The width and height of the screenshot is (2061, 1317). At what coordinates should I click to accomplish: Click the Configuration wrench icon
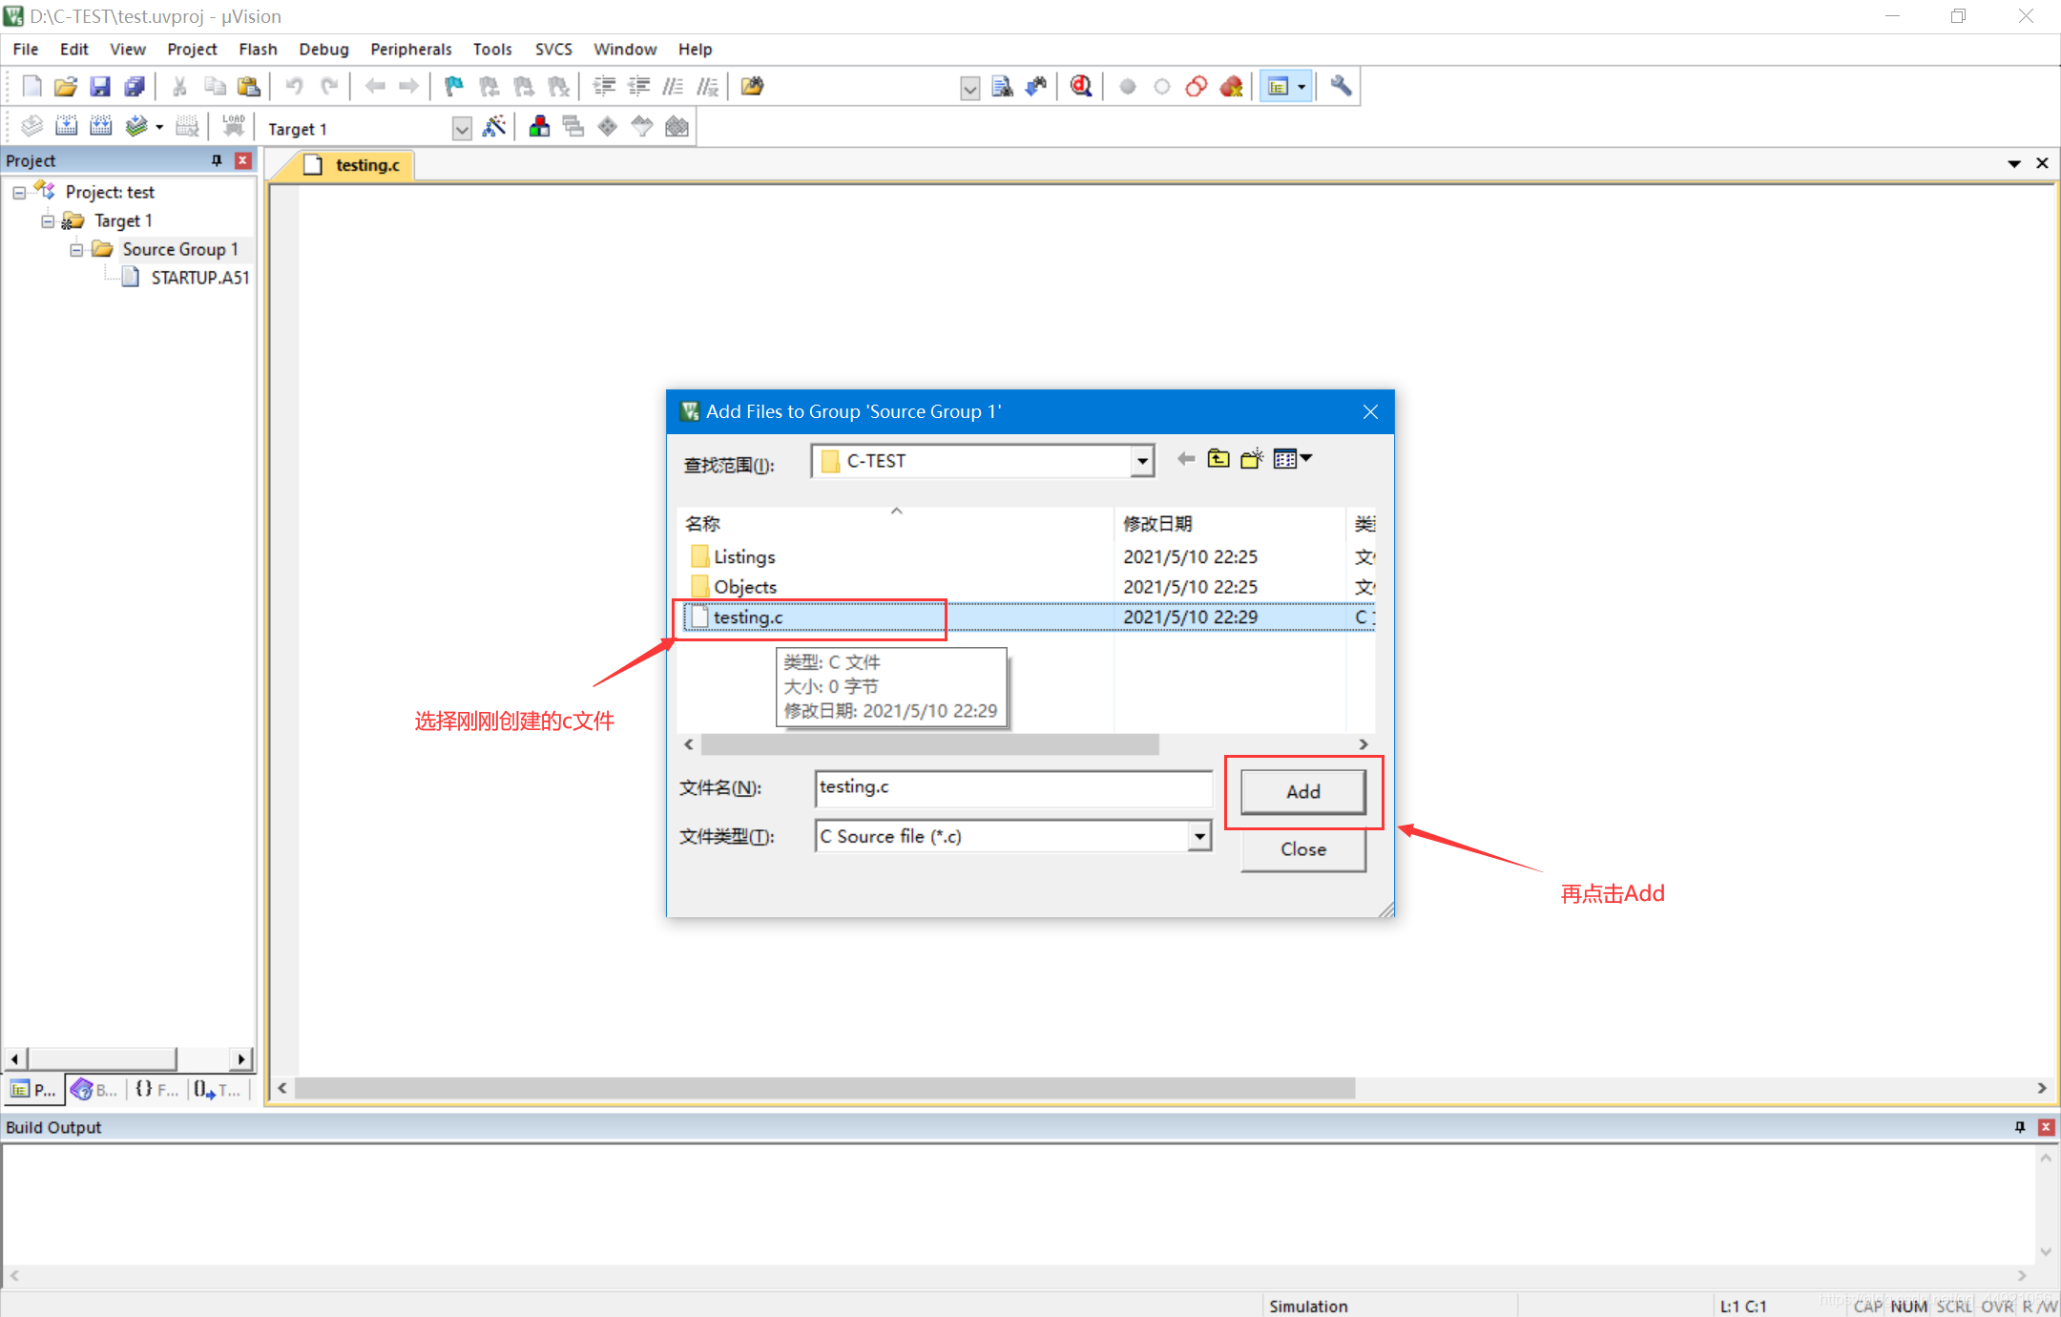(x=1341, y=87)
